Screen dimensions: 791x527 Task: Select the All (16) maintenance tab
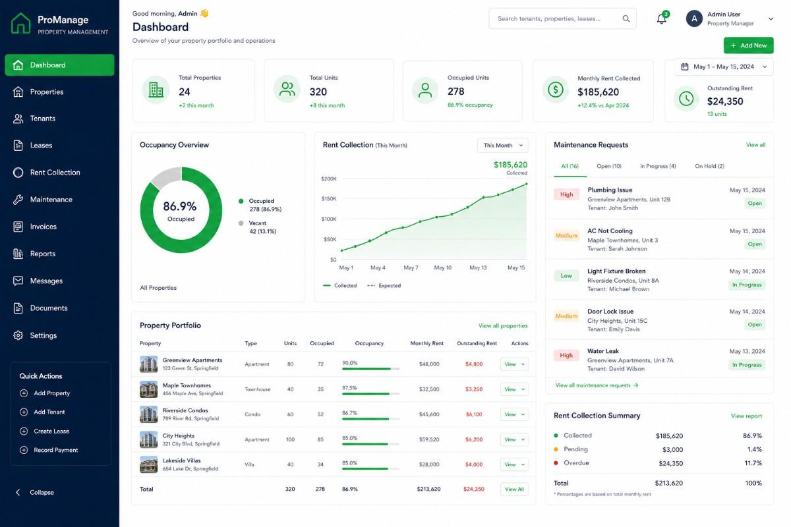pos(570,166)
